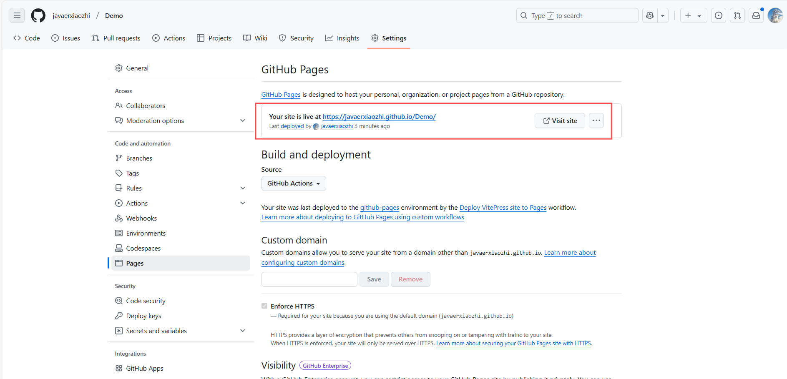The height and width of the screenshot is (379, 787).
Task: Click the Visit site button
Action: 560,120
